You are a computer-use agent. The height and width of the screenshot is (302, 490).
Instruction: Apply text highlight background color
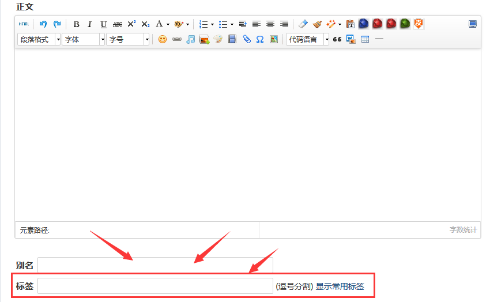(x=179, y=24)
